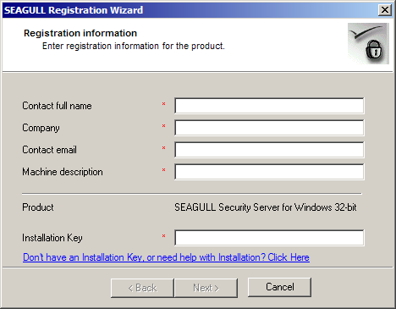The image size is (396, 309).
Task: Advance the wizard with the Next button
Action: [x=206, y=288]
